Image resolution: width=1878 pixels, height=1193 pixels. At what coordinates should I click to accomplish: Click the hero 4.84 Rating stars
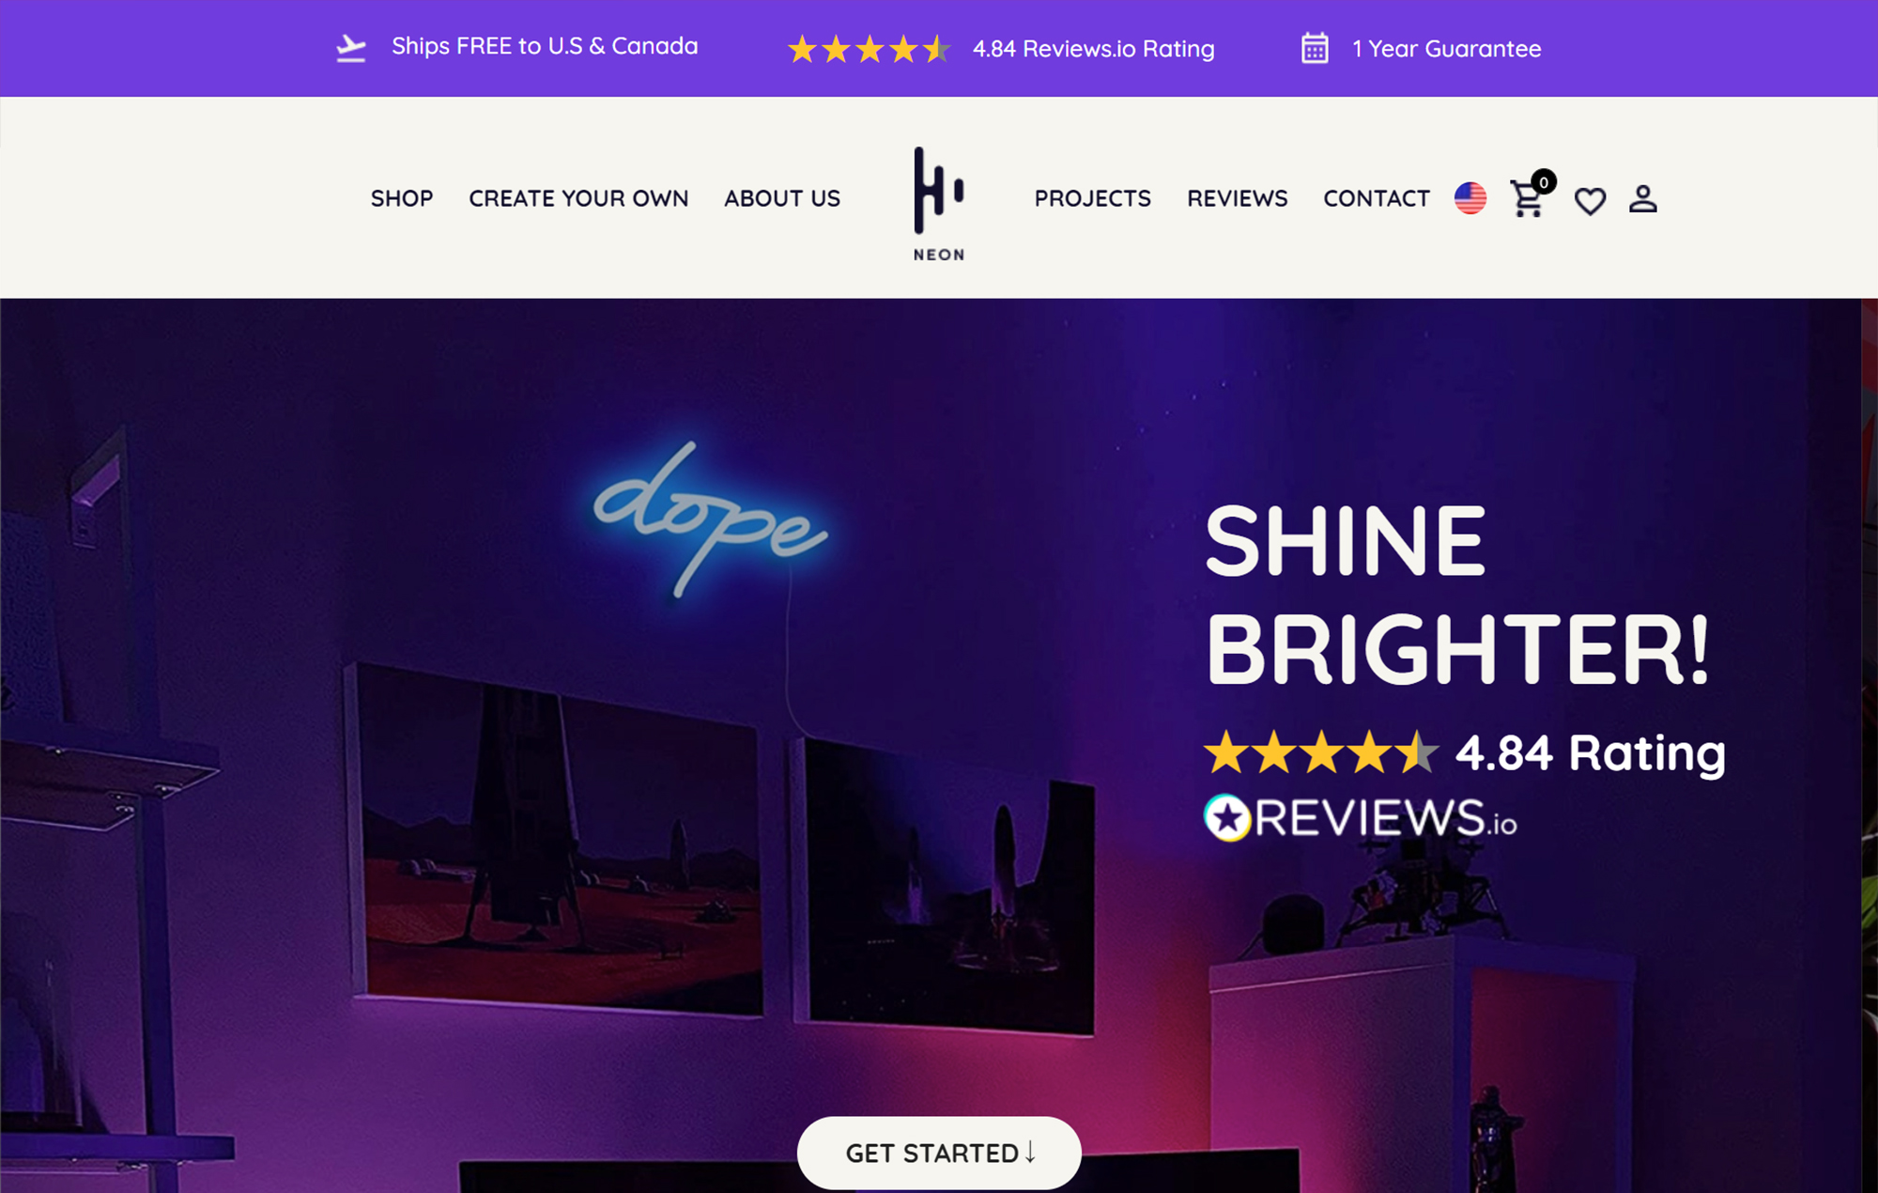tap(1321, 752)
